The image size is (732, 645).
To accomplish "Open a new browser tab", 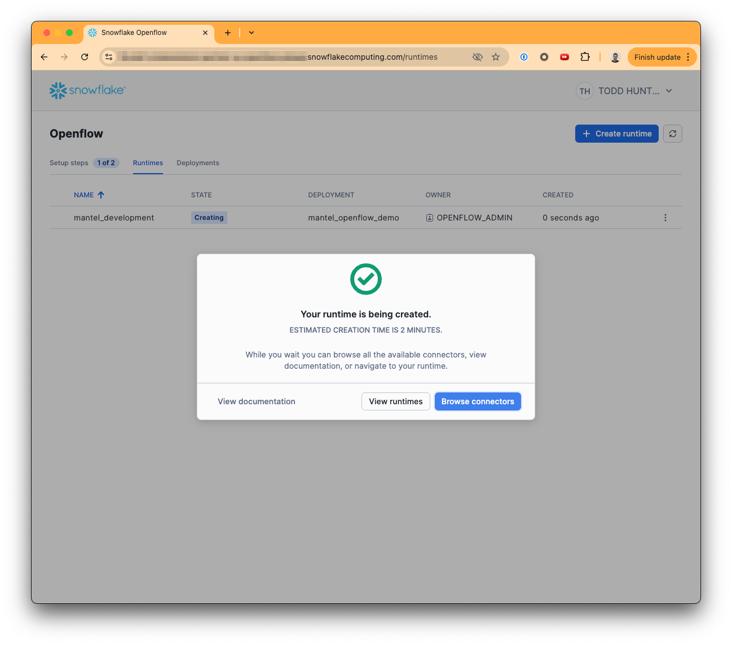I will click(228, 33).
